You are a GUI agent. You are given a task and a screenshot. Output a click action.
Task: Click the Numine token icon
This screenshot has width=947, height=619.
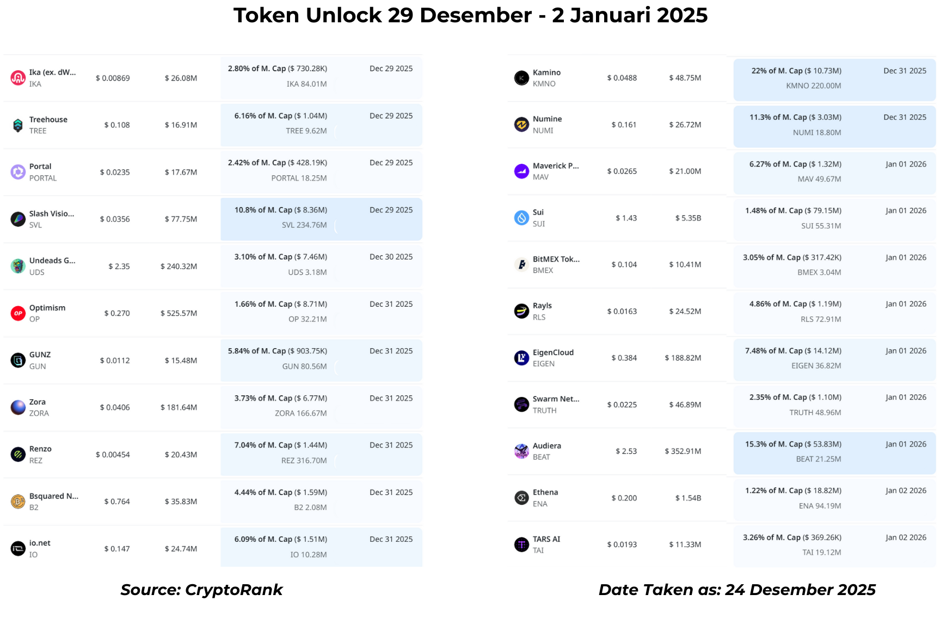point(521,125)
